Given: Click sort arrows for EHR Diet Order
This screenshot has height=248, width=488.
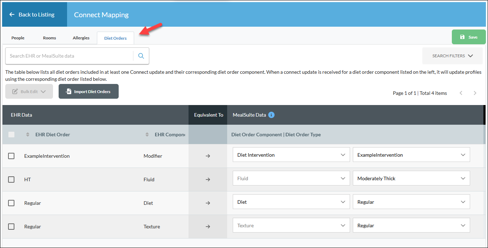Looking at the screenshot, I should pyautogui.click(x=28, y=135).
